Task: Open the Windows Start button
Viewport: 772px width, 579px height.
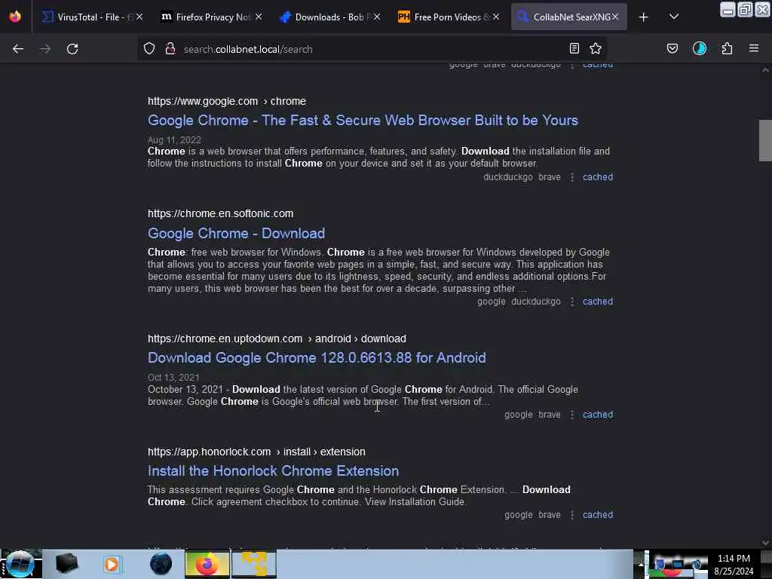Action: pos(20,564)
